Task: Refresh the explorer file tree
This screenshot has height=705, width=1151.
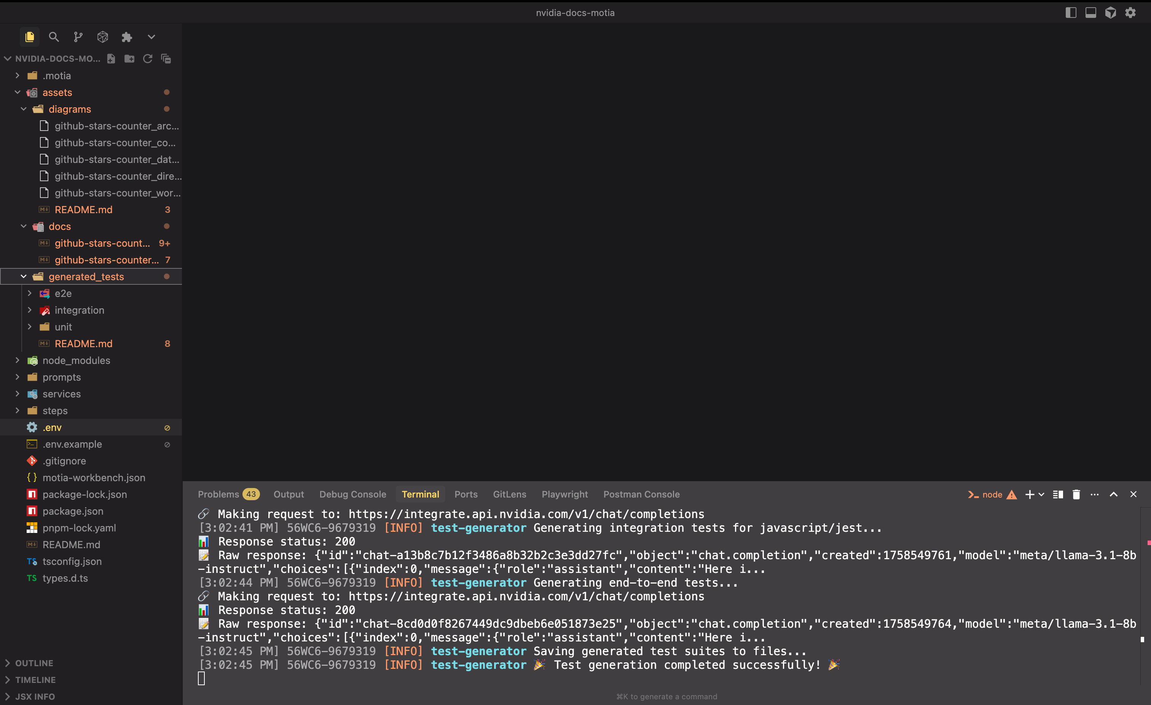Action: [148, 58]
